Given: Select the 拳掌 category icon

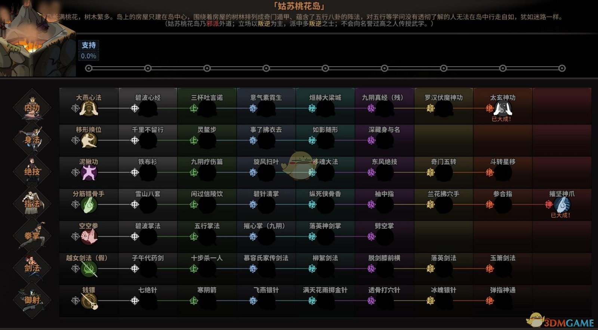Looking at the screenshot, I should (32, 235).
